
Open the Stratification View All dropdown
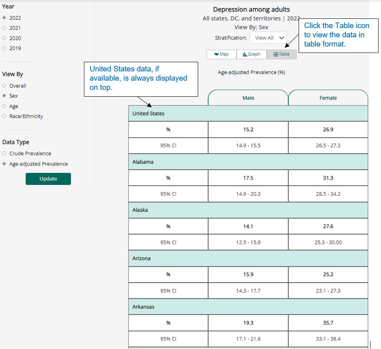[x=268, y=37]
